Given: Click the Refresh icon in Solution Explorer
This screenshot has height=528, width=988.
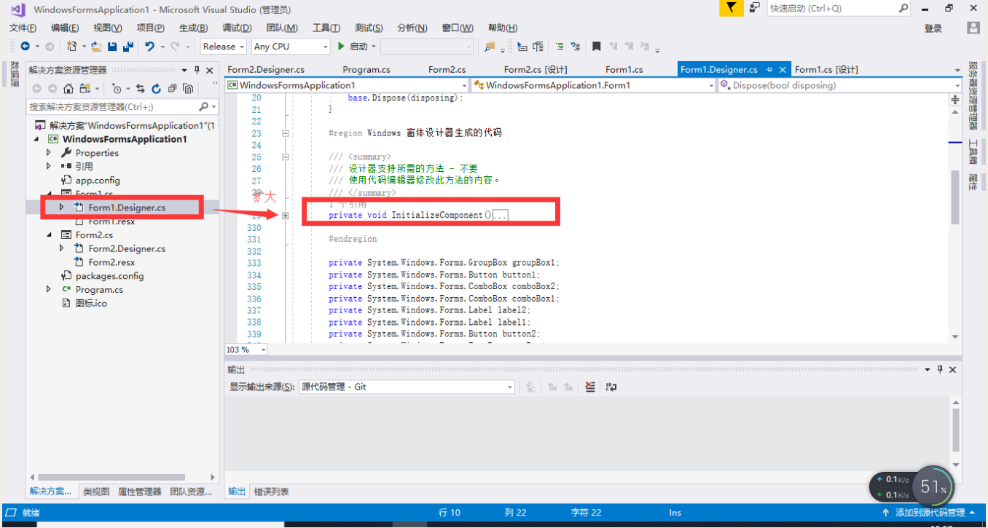Looking at the screenshot, I should [x=156, y=89].
